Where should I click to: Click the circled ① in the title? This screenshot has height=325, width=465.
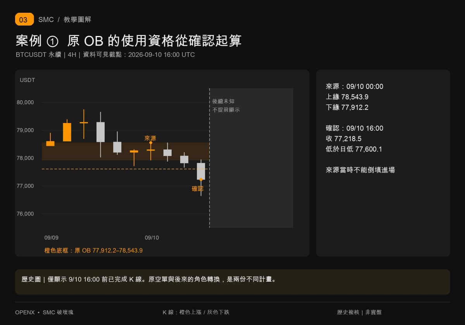(52, 41)
